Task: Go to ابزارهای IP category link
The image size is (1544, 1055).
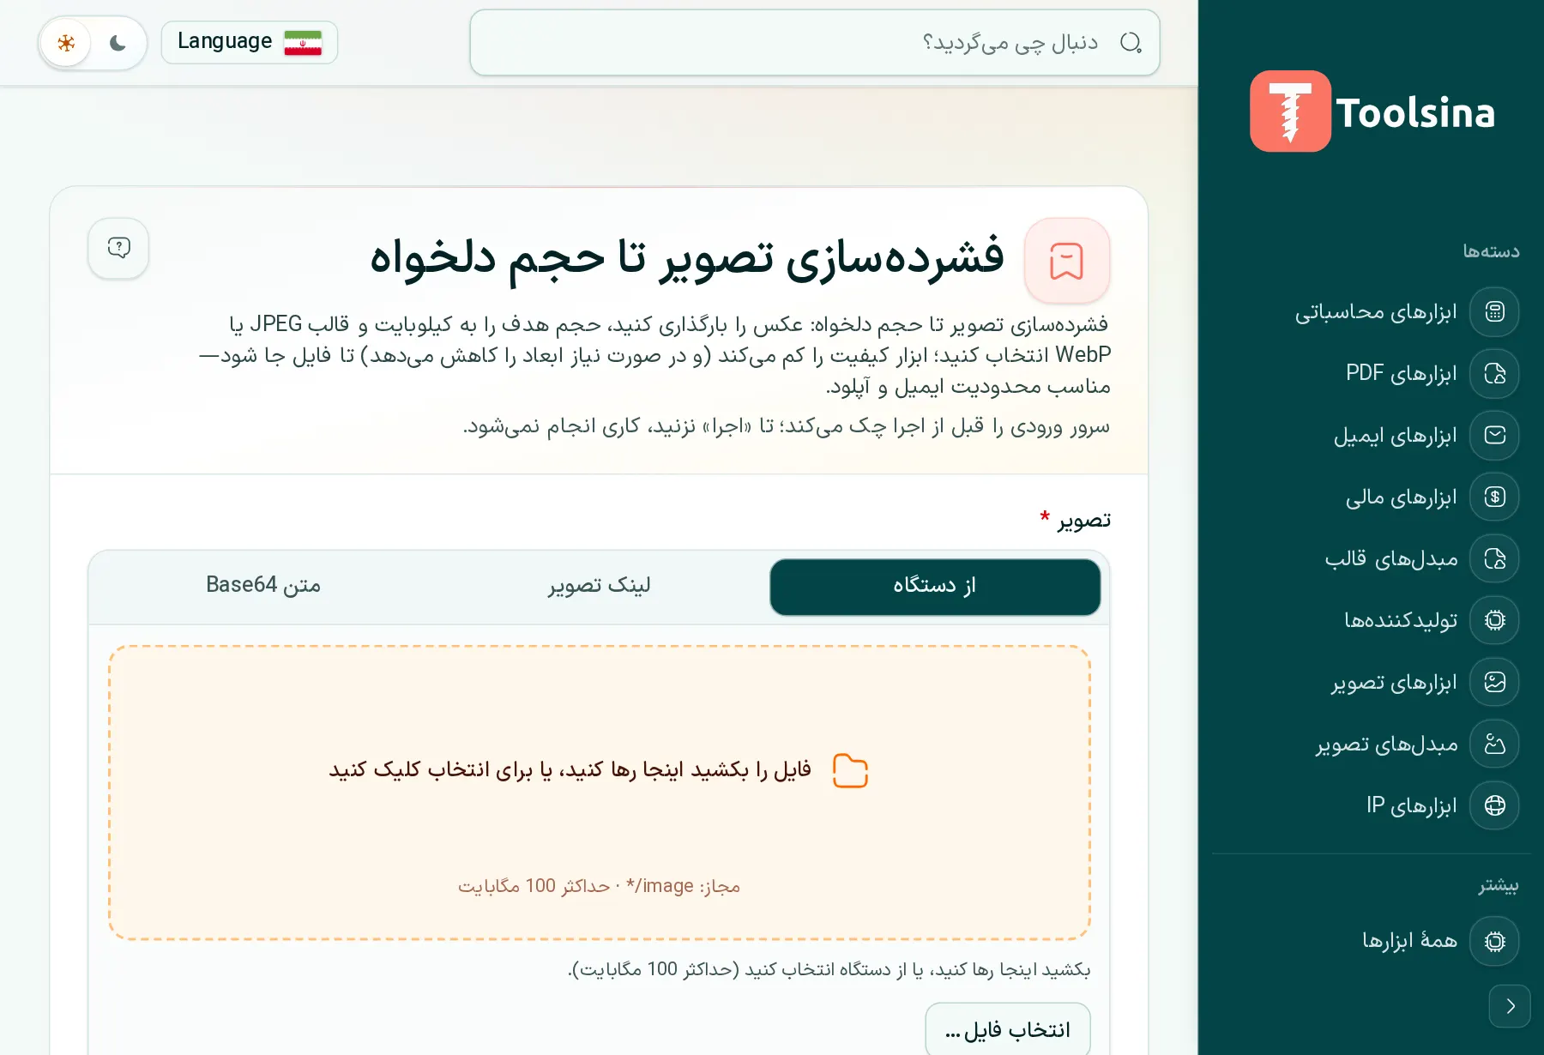Action: (x=1412, y=806)
